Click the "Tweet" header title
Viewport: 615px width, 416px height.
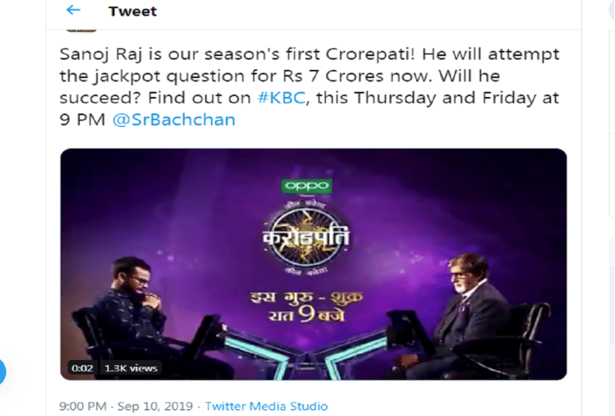coord(132,11)
